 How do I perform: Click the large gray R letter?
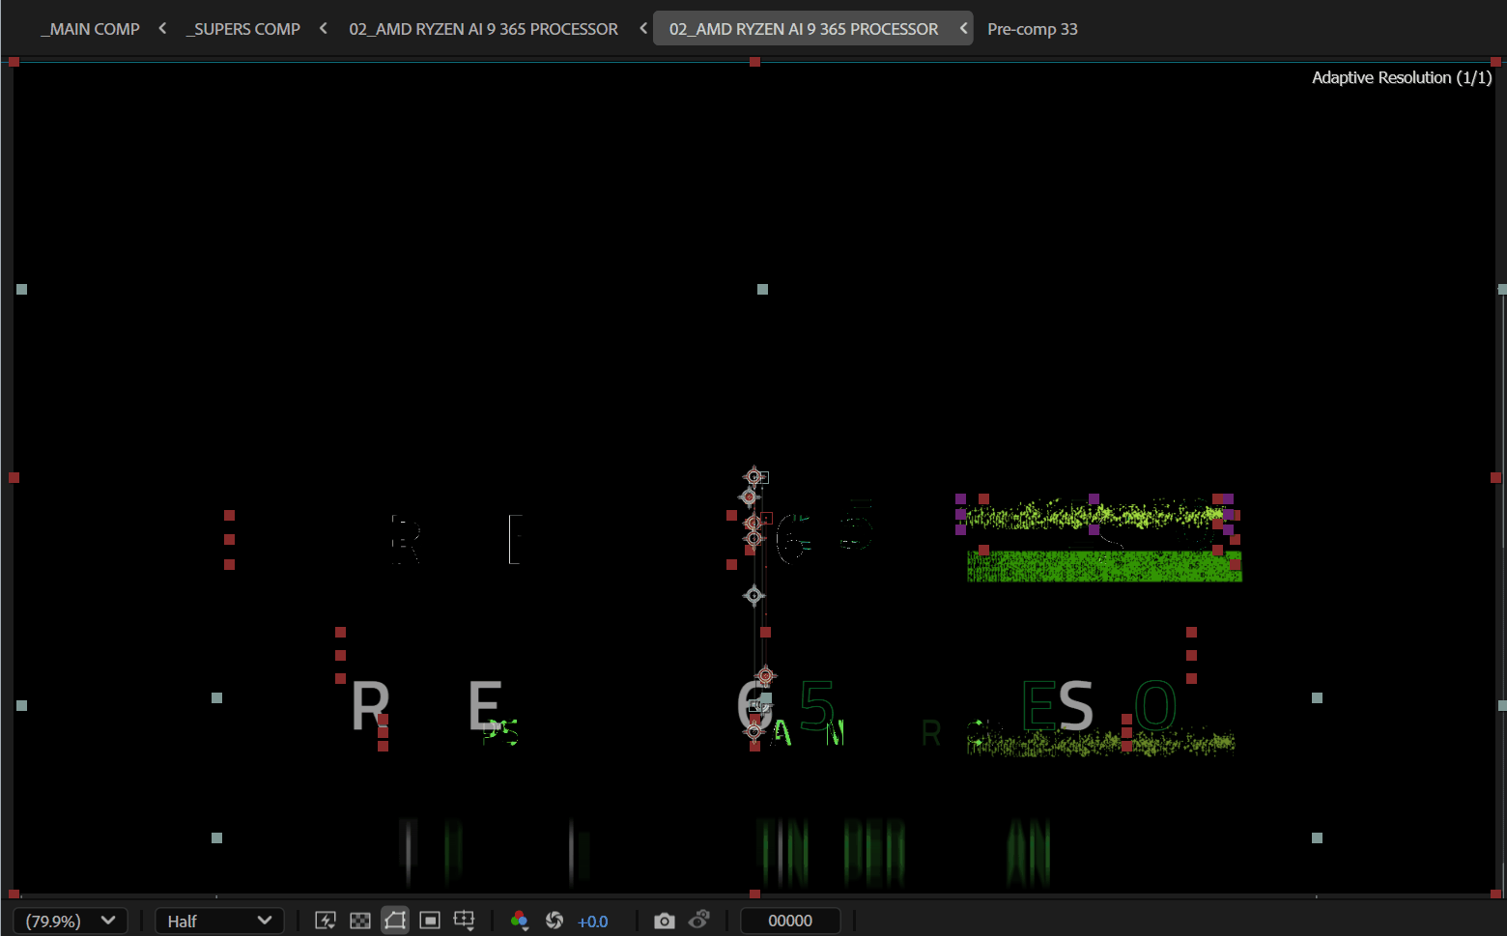(370, 705)
